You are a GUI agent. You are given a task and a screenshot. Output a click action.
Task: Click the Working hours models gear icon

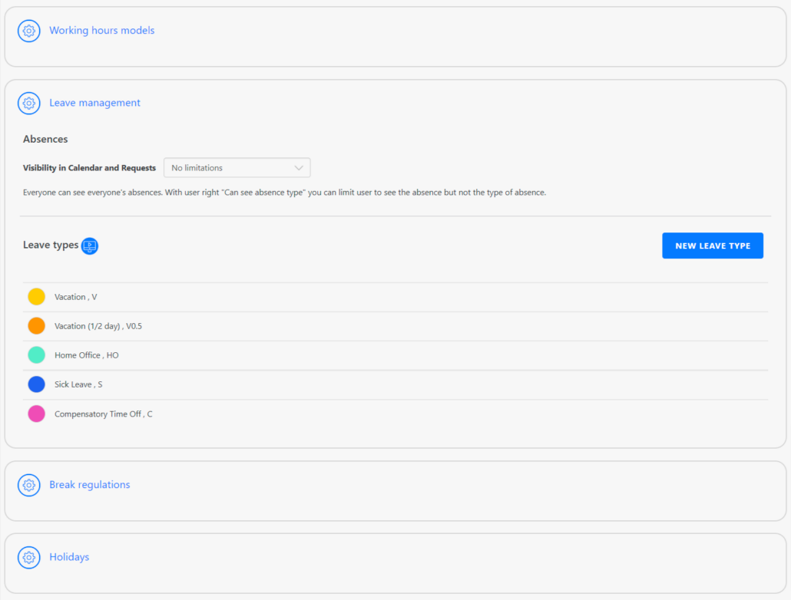tap(29, 31)
